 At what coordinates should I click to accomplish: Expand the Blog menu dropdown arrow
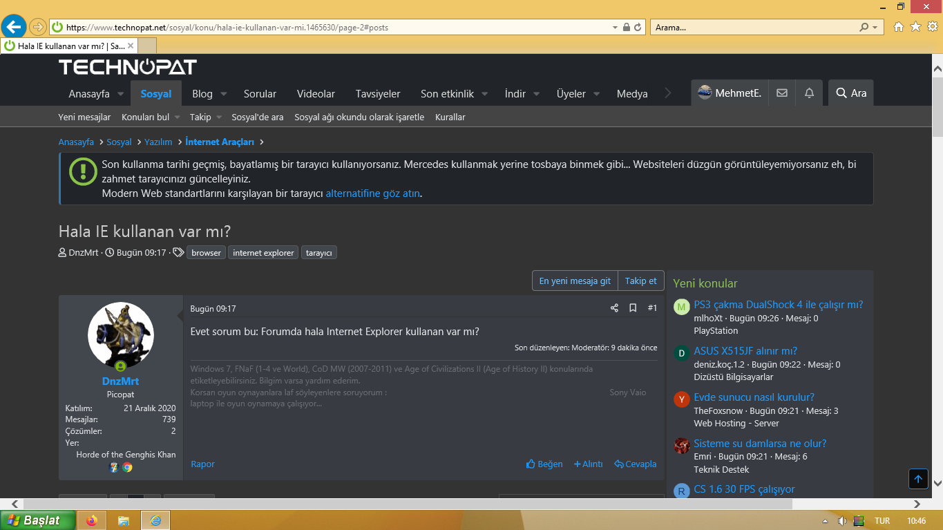(x=223, y=94)
